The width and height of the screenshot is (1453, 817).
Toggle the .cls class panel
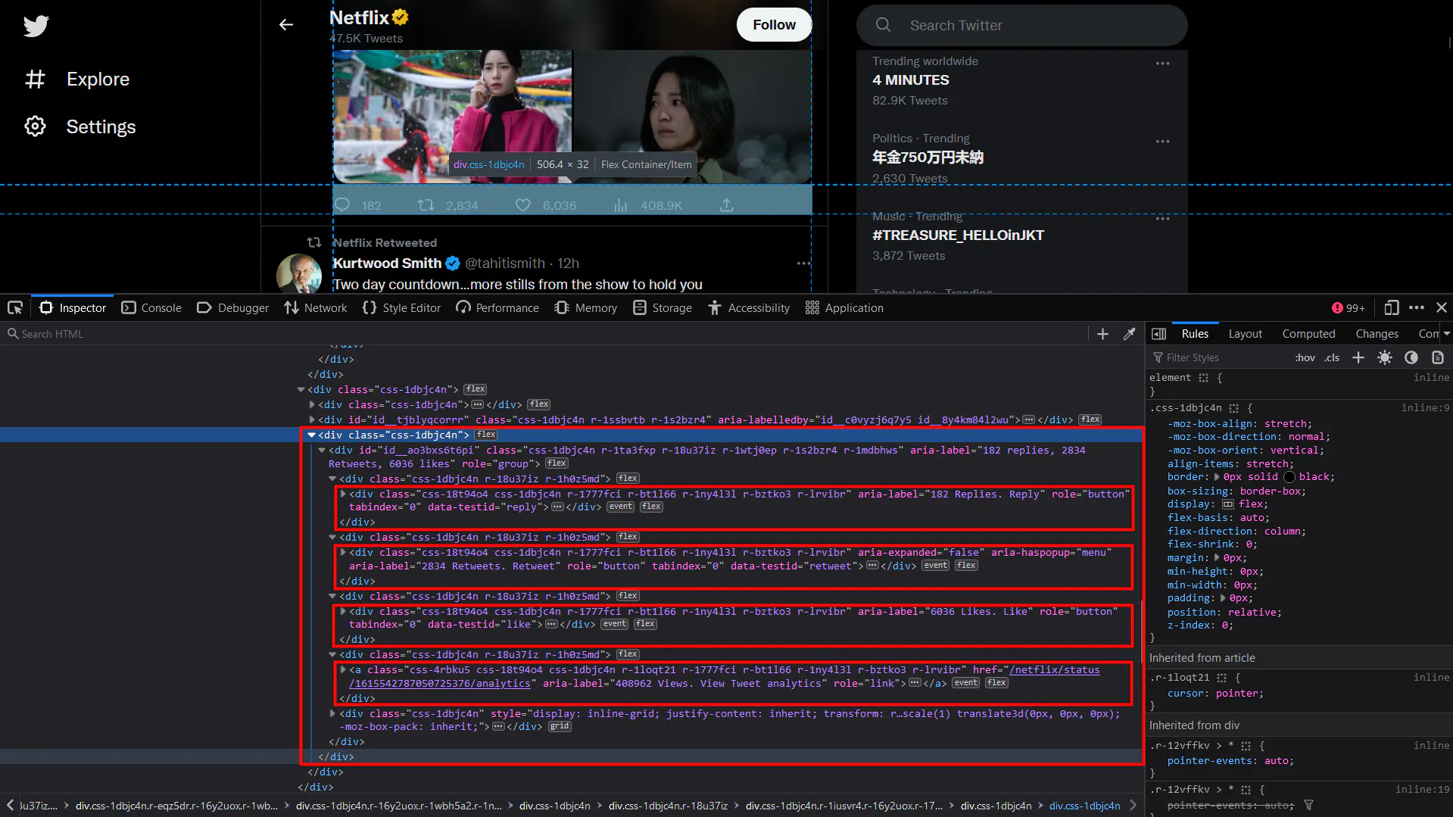[1332, 357]
